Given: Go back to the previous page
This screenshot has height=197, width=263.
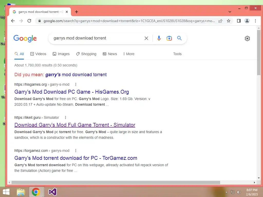Looking at the screenshot, I should 13,21.
